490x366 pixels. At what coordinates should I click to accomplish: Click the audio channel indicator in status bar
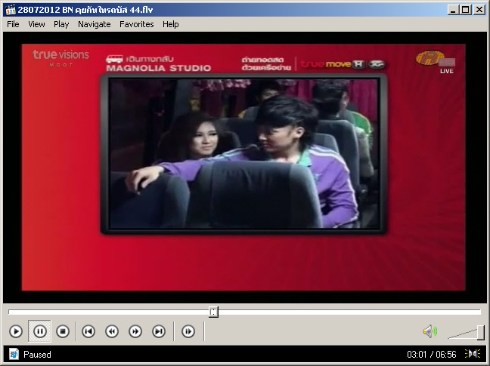[473, 354]
